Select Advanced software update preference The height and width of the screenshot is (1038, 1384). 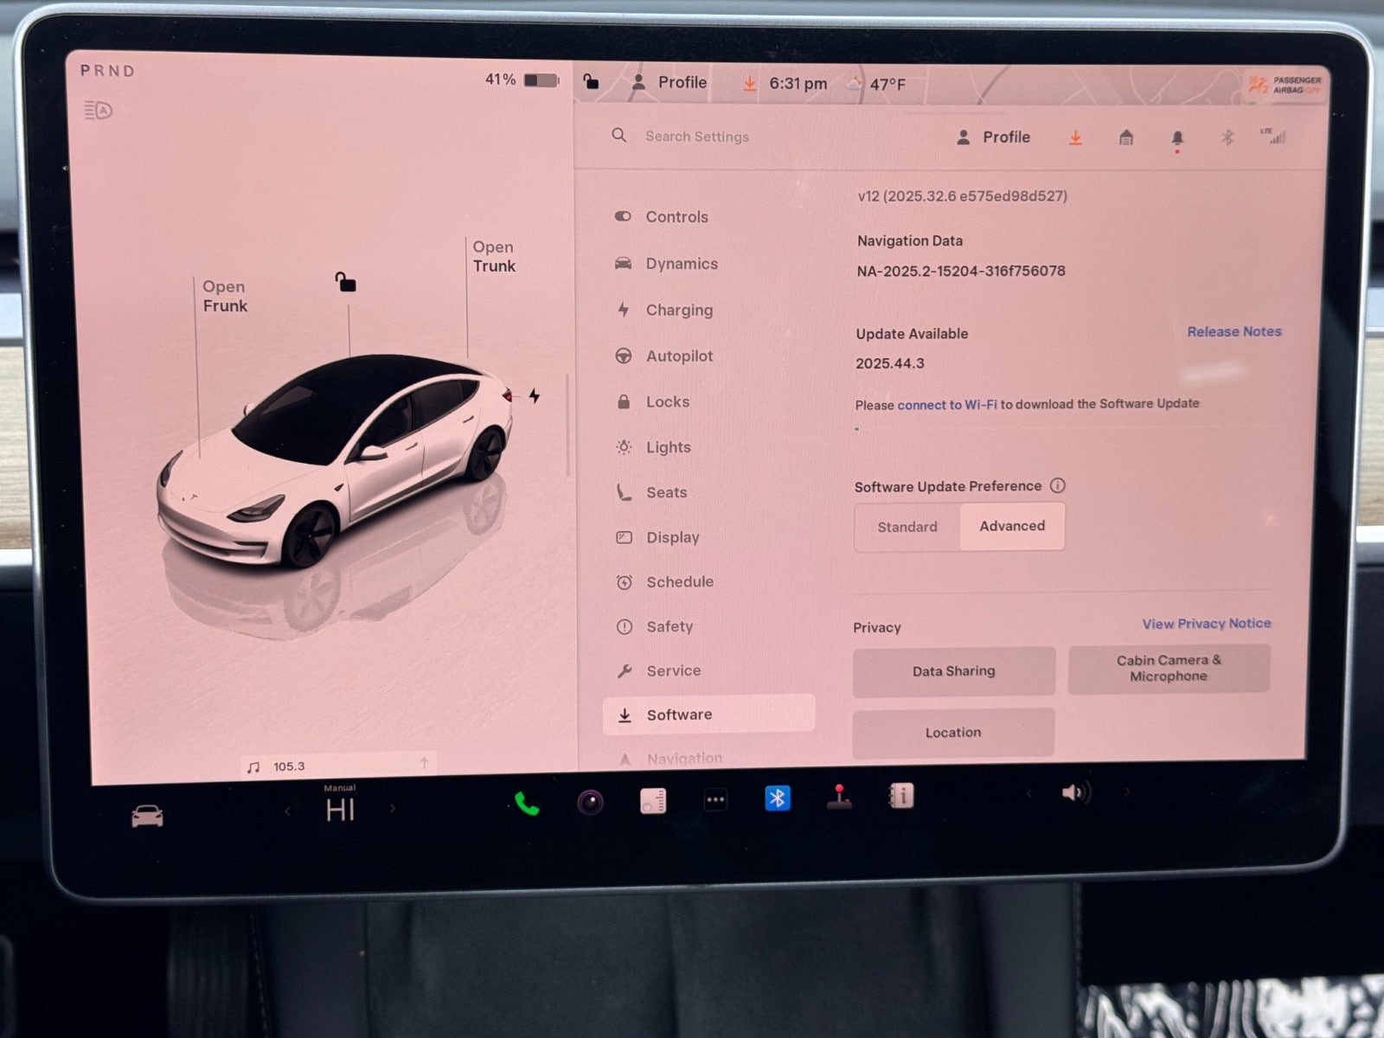coord(1012,526)
